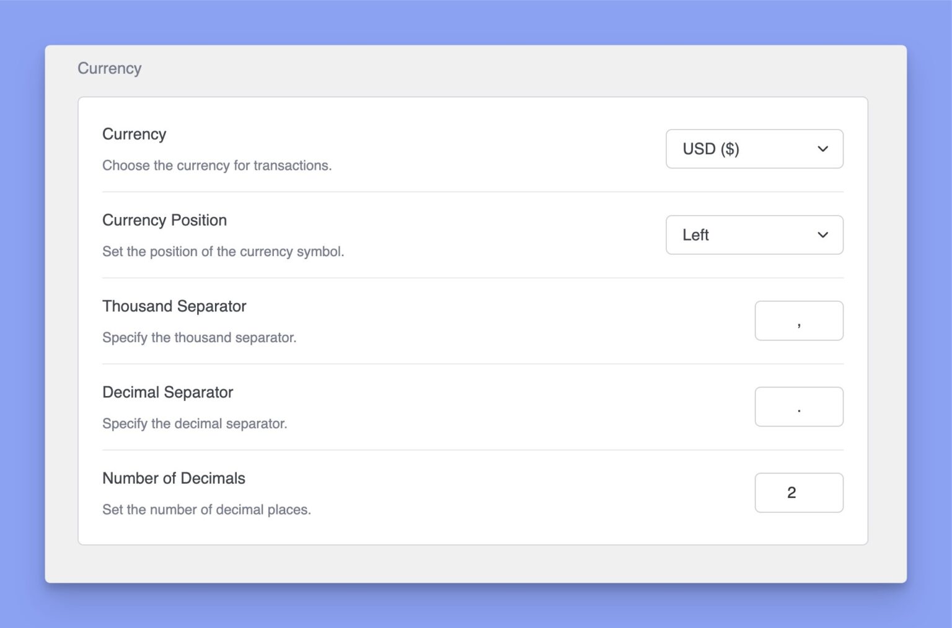The image size is (952, 628).
Task: Click the Currency Position label
Action: click(x=165, y=220)
